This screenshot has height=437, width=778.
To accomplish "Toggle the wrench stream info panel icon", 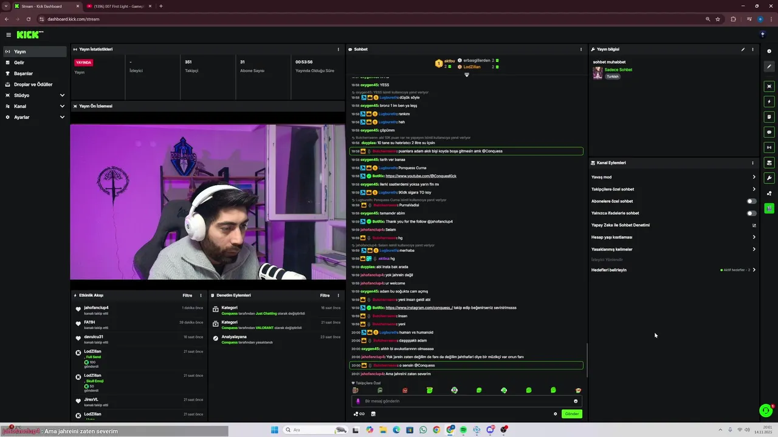I will pos(769,178).
